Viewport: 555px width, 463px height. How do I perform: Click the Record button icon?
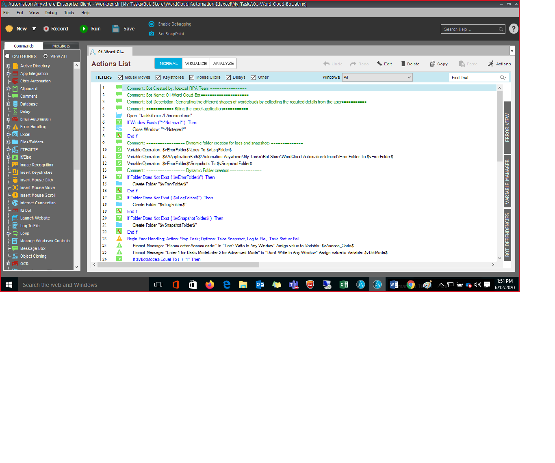(x=46, y=29)
